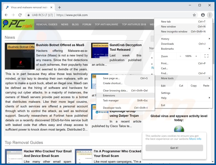Image resolution: width=216 pixels, height=165 pixels.
Task: Open Task manager from submenu
Action: (x=125, y=101)
